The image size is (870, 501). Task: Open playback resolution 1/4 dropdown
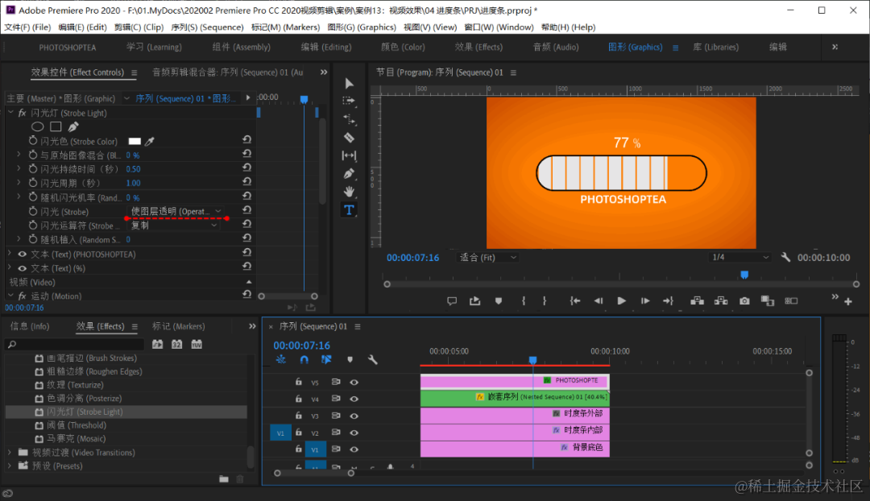741,258
